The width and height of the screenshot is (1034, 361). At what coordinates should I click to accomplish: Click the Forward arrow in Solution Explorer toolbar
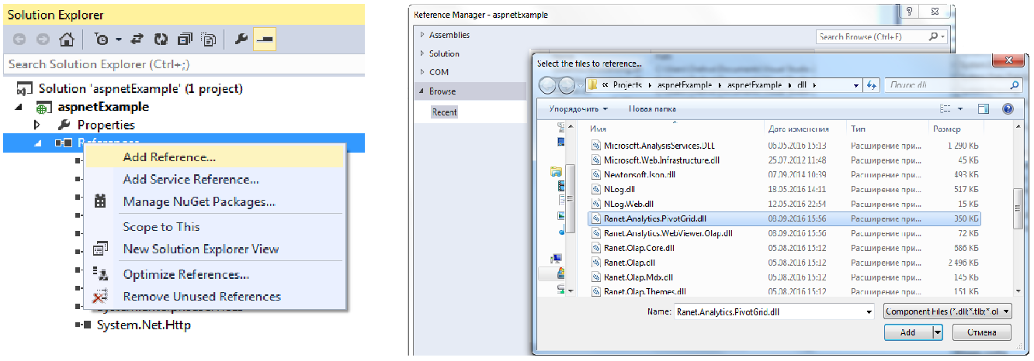(x=43, y=40)
